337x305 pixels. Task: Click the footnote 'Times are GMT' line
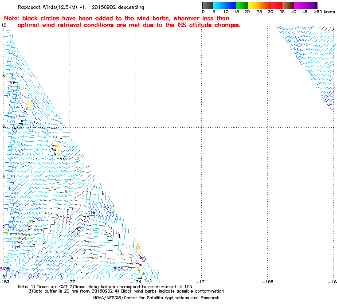[105, 287]
